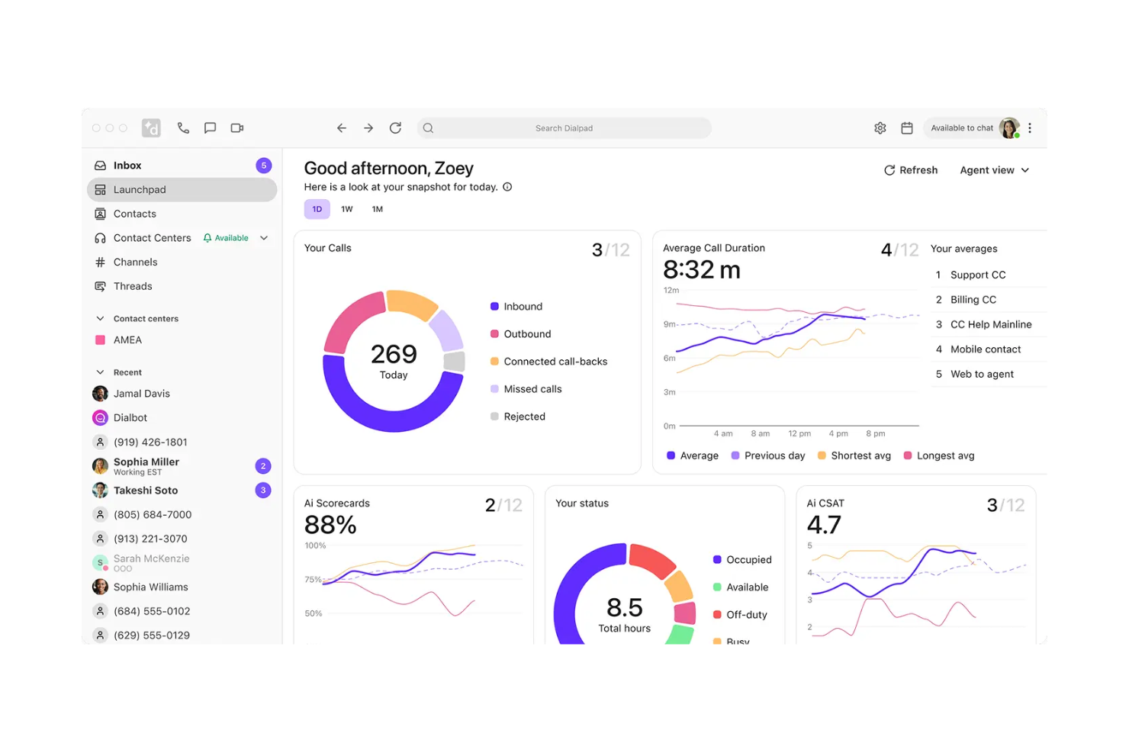Open Channels in the sidebar
This screenshot has width=1129, height=753.
click(x=135, y=262)
